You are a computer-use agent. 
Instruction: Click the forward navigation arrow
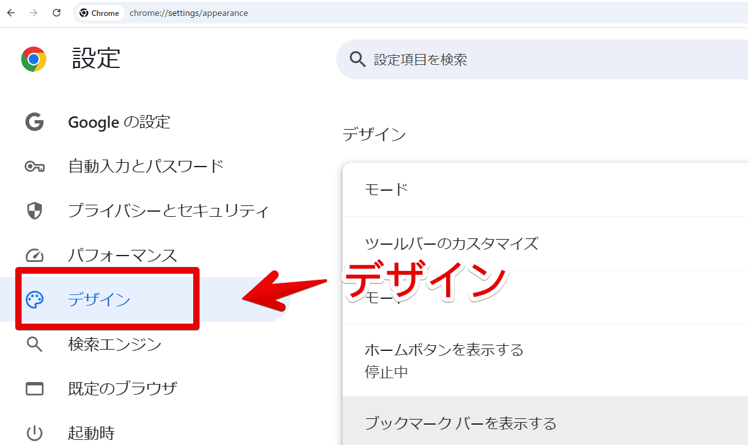[34, 13]
